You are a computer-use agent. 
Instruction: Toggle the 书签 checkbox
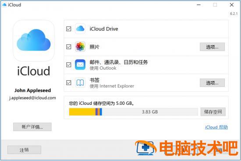click(68, 82)
